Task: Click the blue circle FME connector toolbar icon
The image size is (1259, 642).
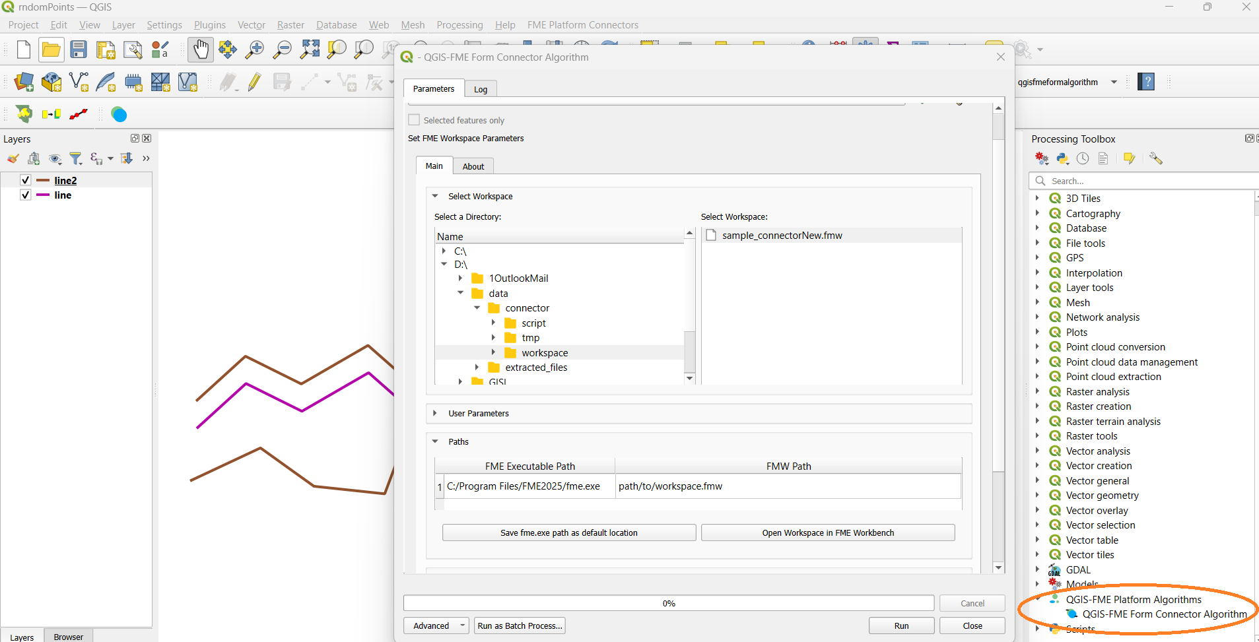Action: point(119,114)
